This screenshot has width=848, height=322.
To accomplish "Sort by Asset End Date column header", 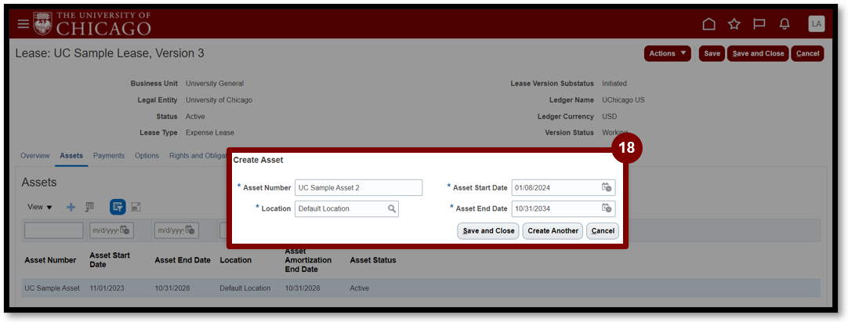I will 183,260.
